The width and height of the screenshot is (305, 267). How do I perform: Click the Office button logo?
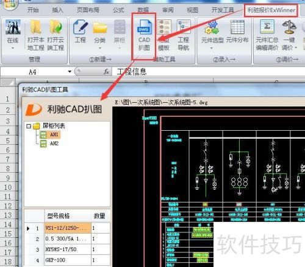click(x=10, y=4)
